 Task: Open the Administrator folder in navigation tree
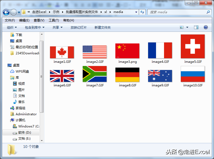point(23,114)
